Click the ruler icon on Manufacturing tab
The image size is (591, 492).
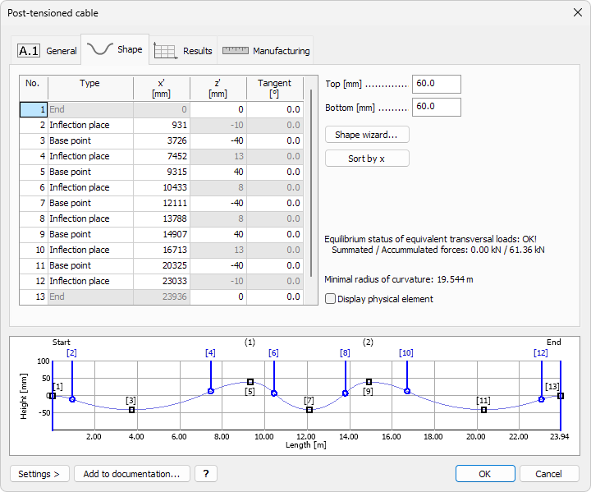coord(236,51)
